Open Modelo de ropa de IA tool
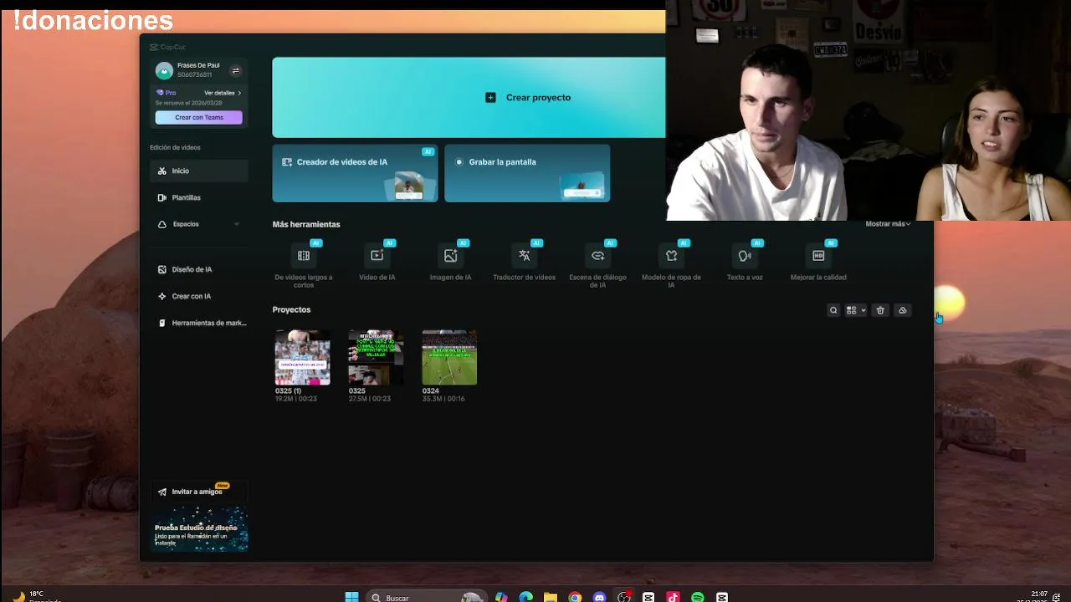Image resolution: width=1071 pixels, height=602 pixels. [671, 264]
